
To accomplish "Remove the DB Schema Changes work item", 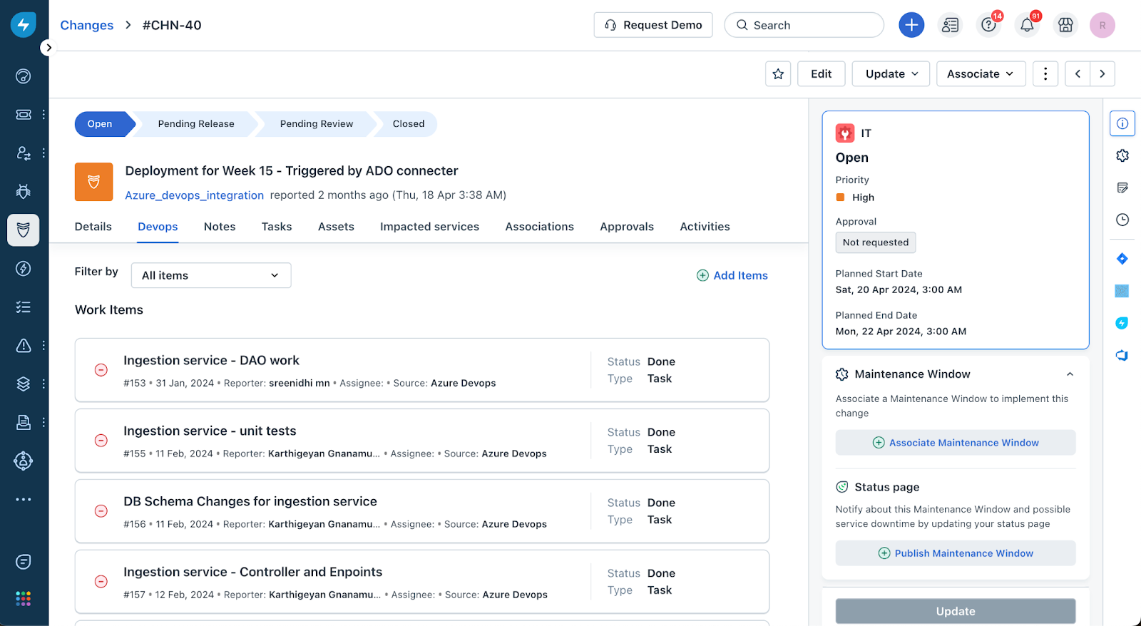I will tap(101, 511).
